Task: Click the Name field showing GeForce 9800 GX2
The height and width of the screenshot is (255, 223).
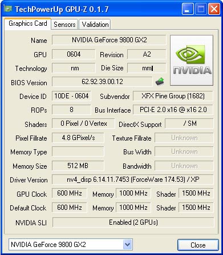Action: tap(109, 40)
